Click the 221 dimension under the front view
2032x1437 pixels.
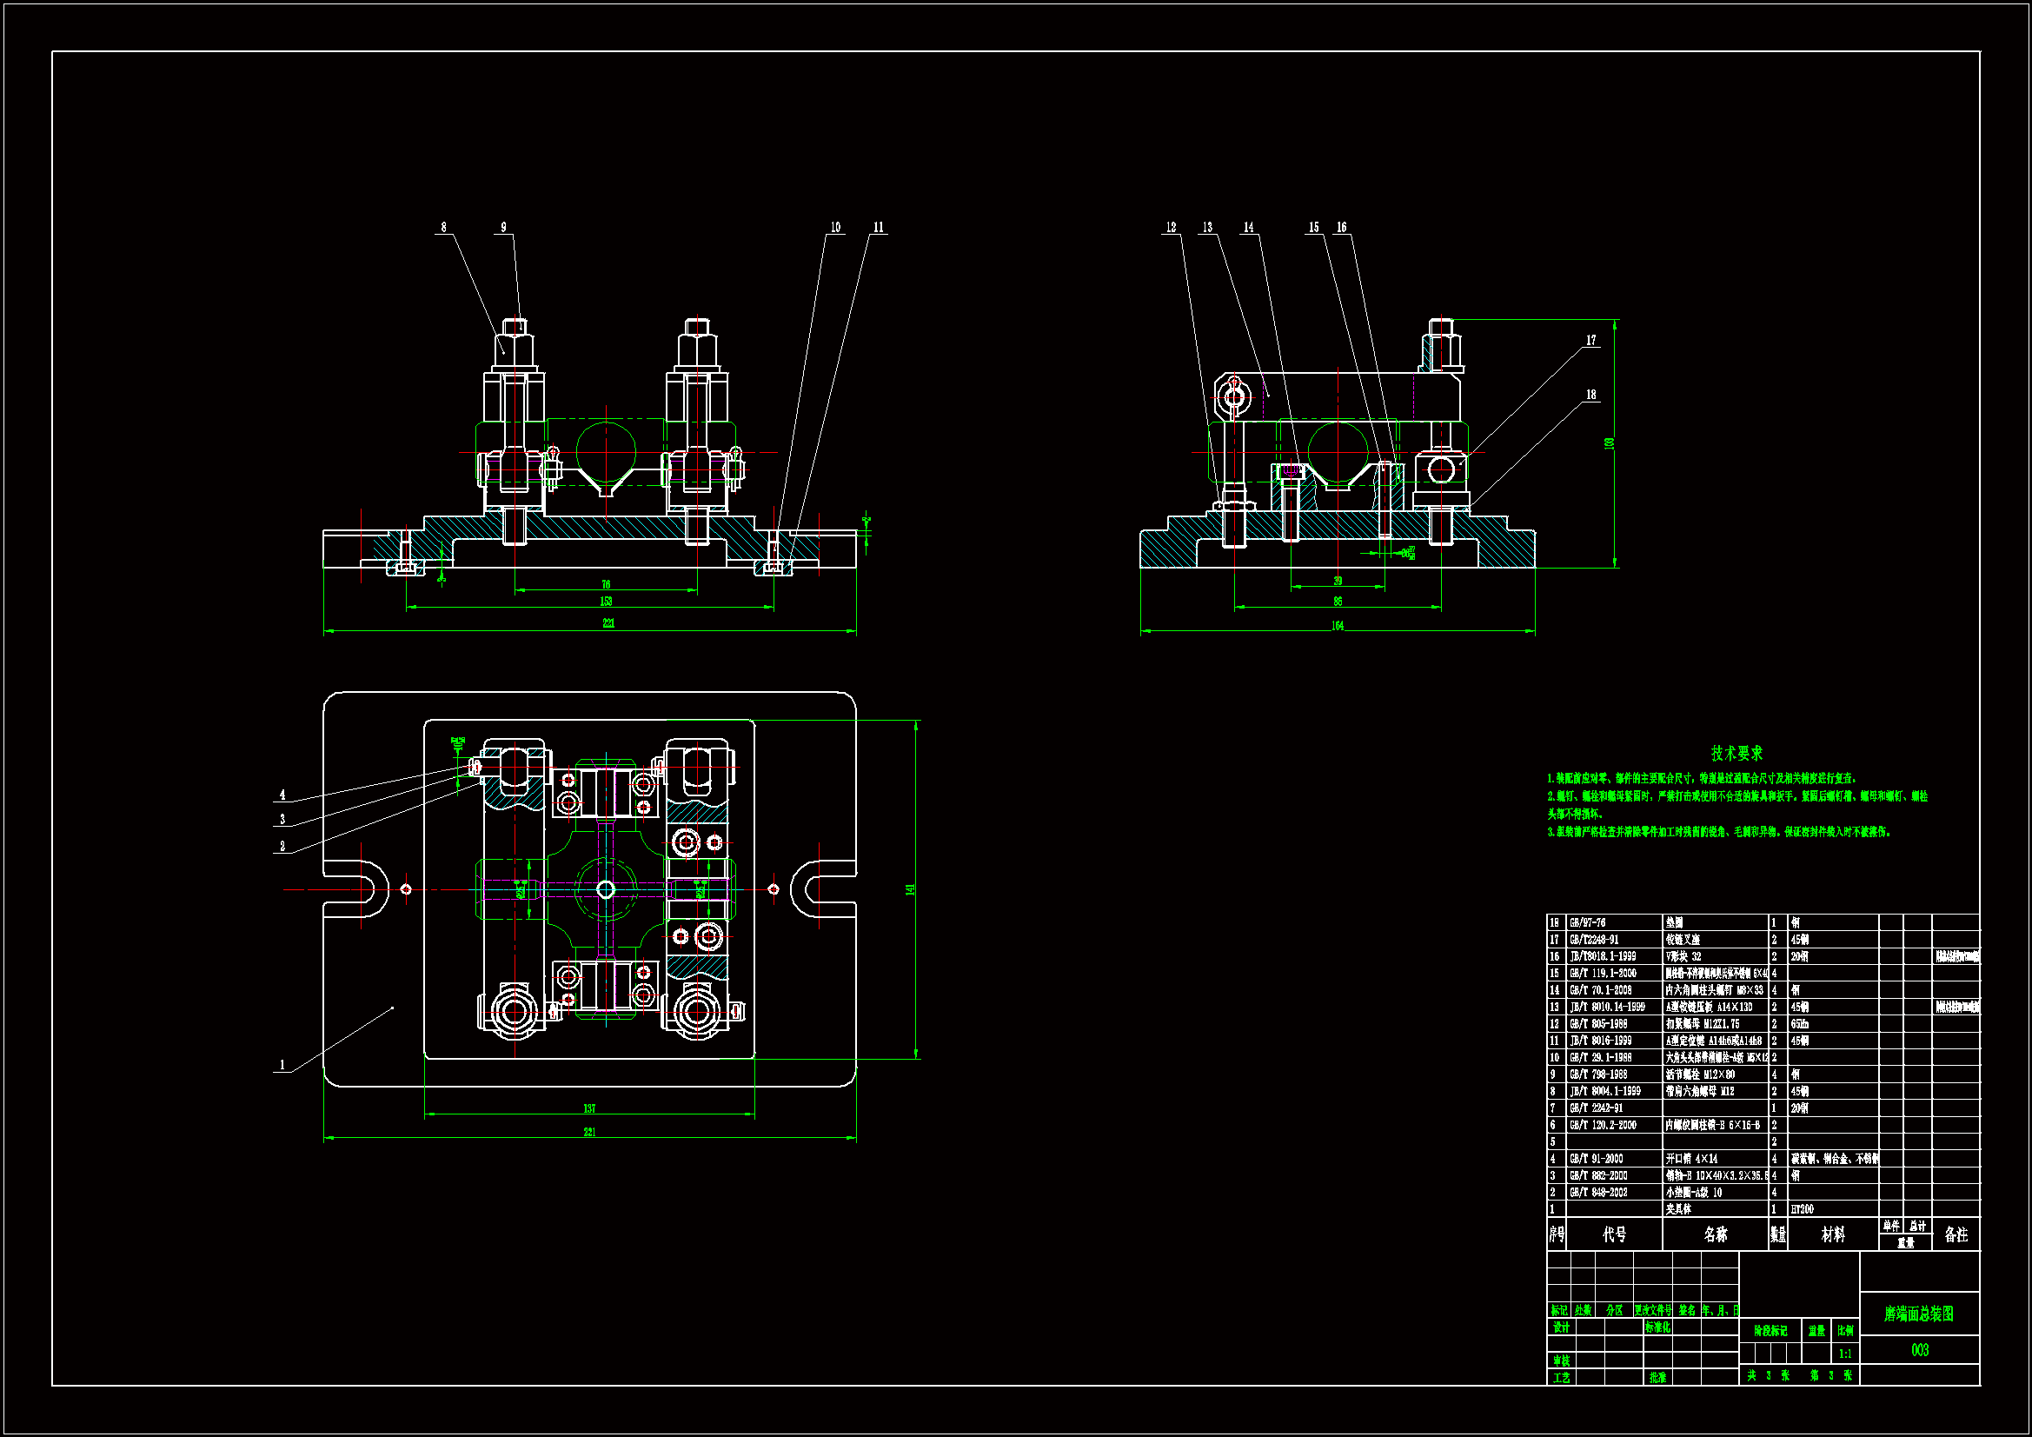click(608, 623)
